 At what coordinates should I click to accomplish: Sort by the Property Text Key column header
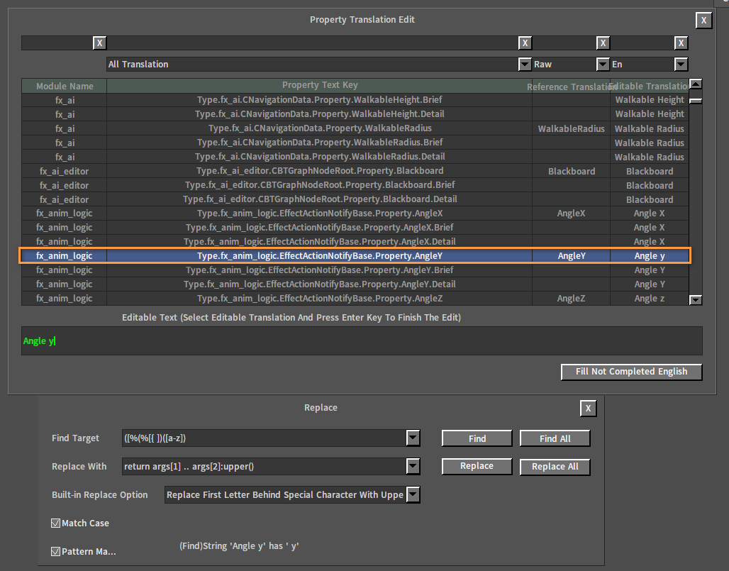[x=319, y=85]
